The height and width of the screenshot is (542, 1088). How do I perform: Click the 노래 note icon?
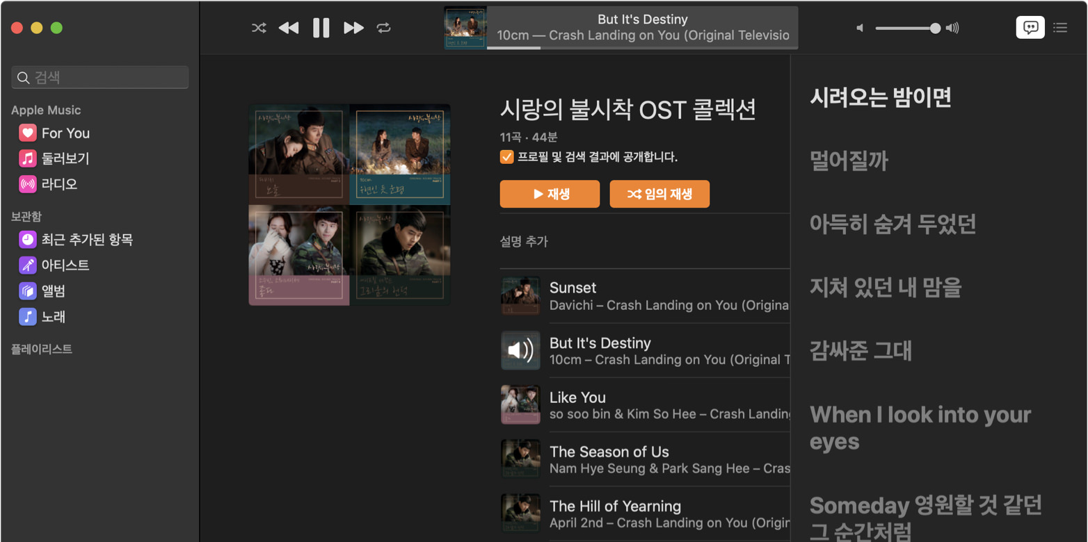tap(27, 317)
